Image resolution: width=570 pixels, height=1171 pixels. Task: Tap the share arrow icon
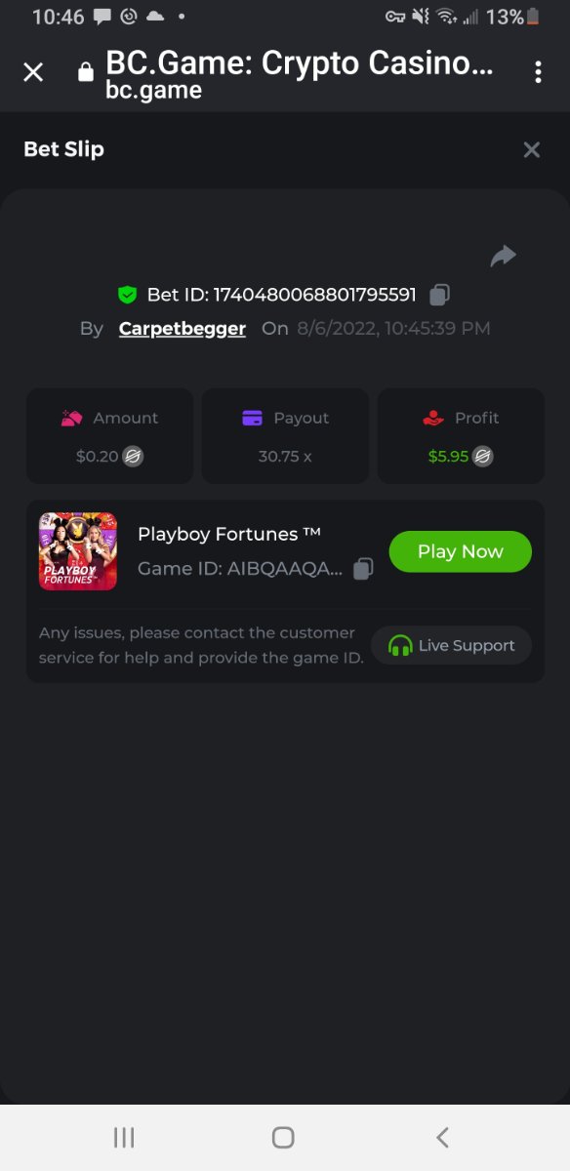click(x=503, y=257)
